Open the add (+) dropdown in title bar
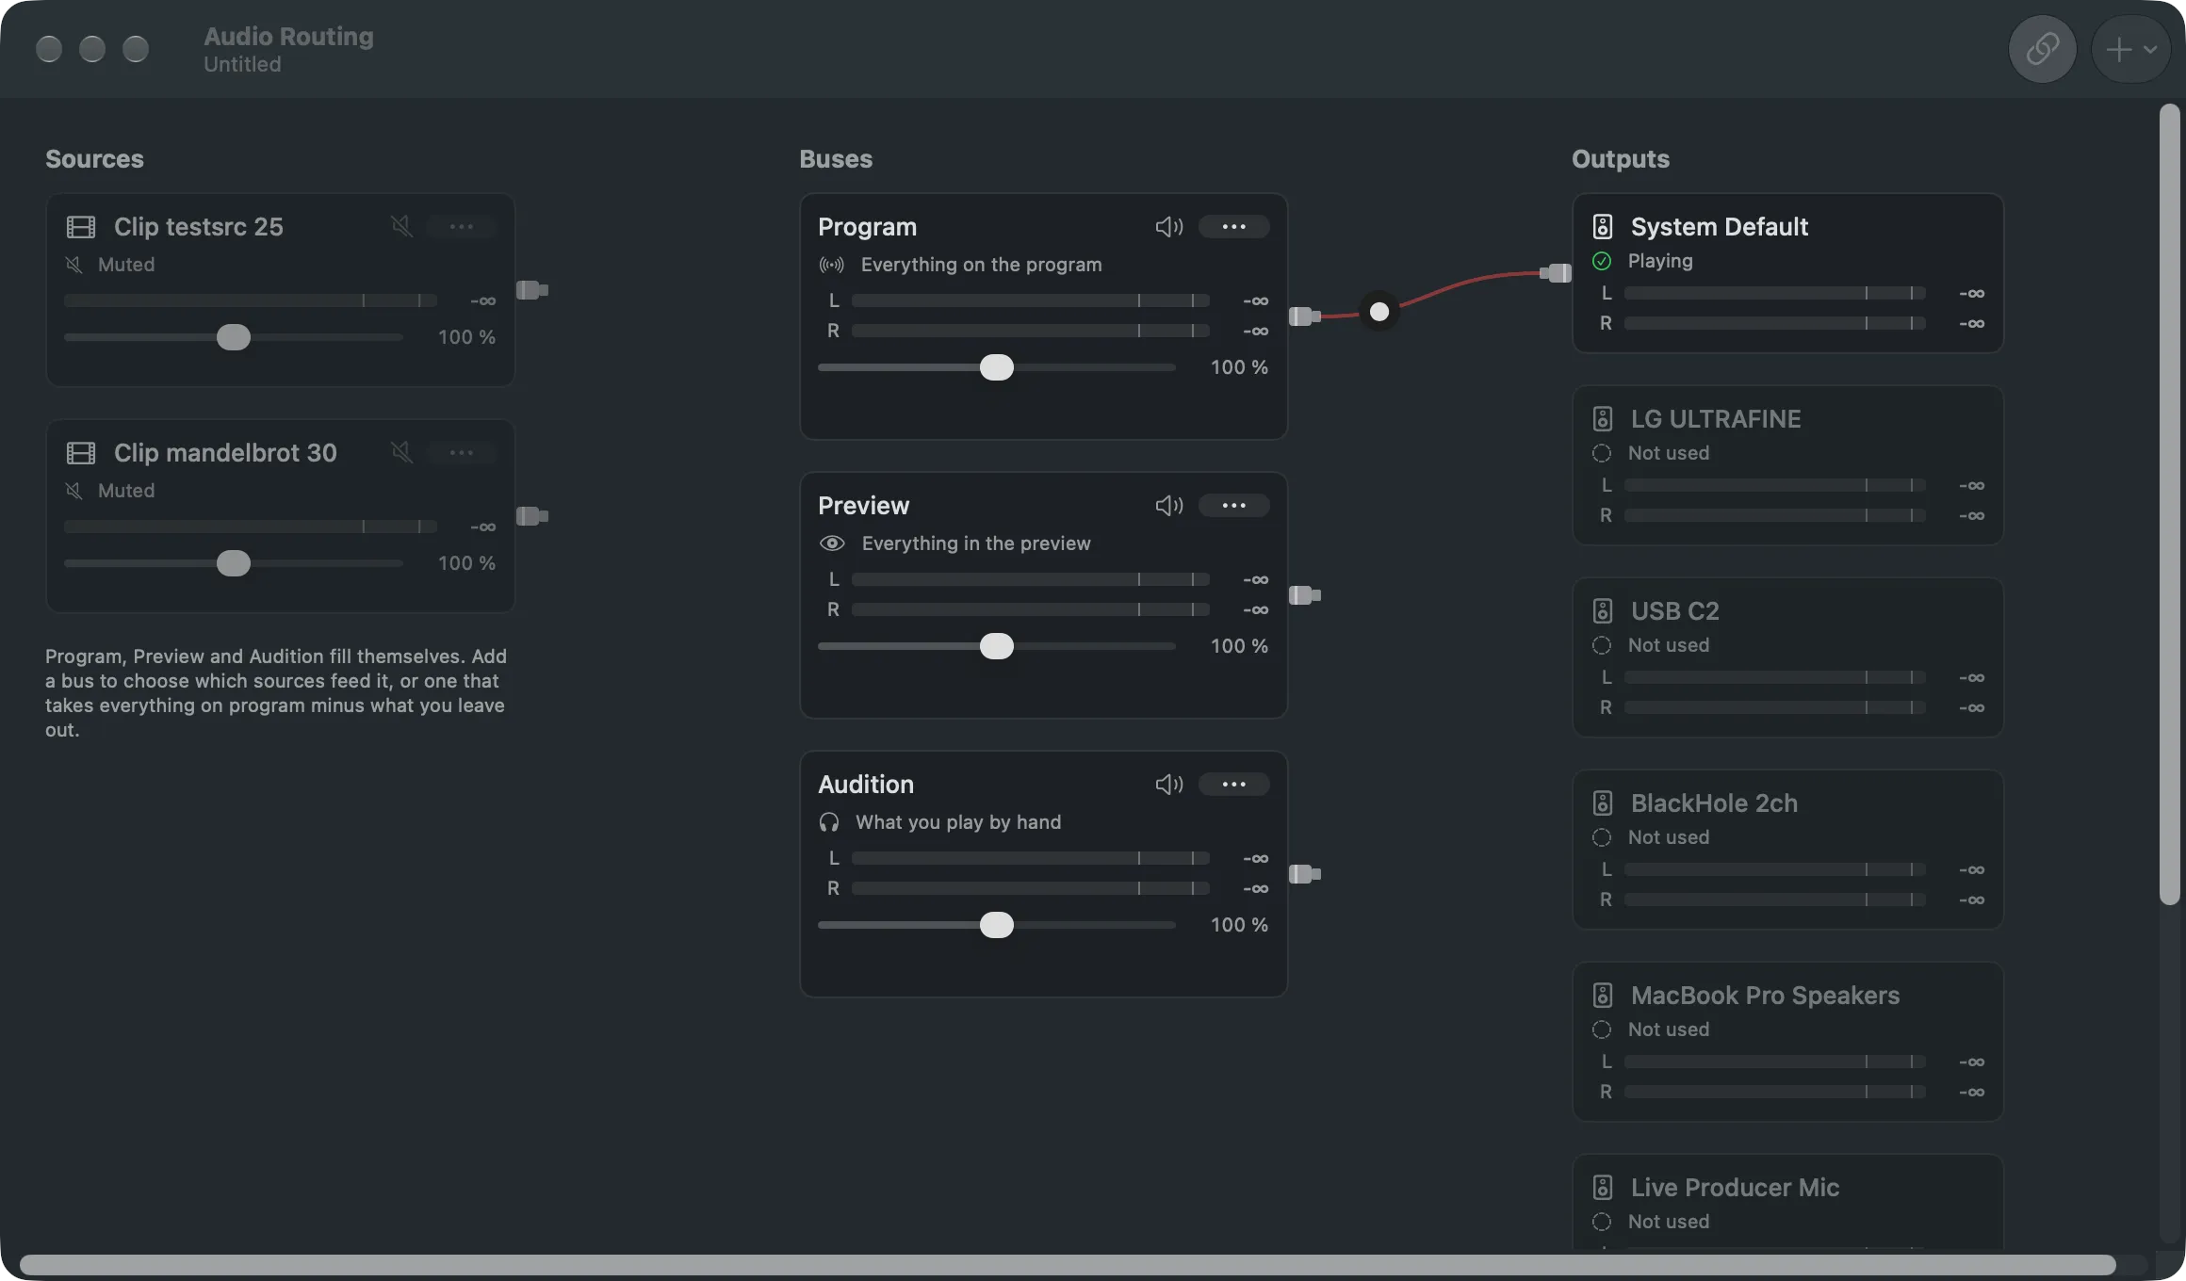 [2131, 49]
